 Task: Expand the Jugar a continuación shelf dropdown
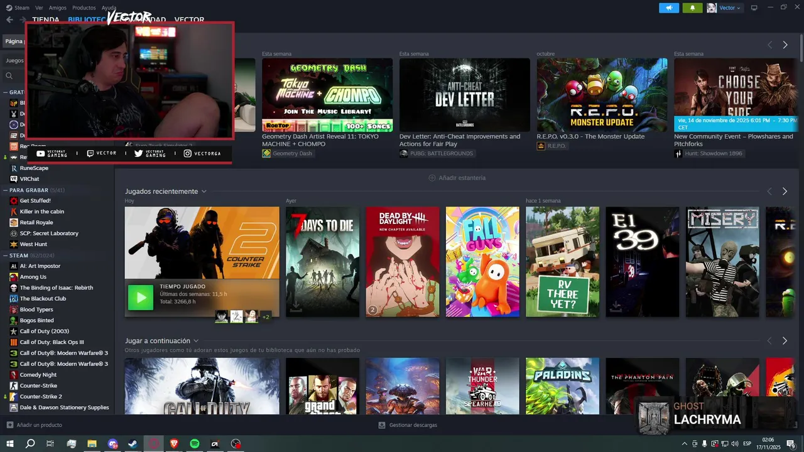tap(196, 341)
